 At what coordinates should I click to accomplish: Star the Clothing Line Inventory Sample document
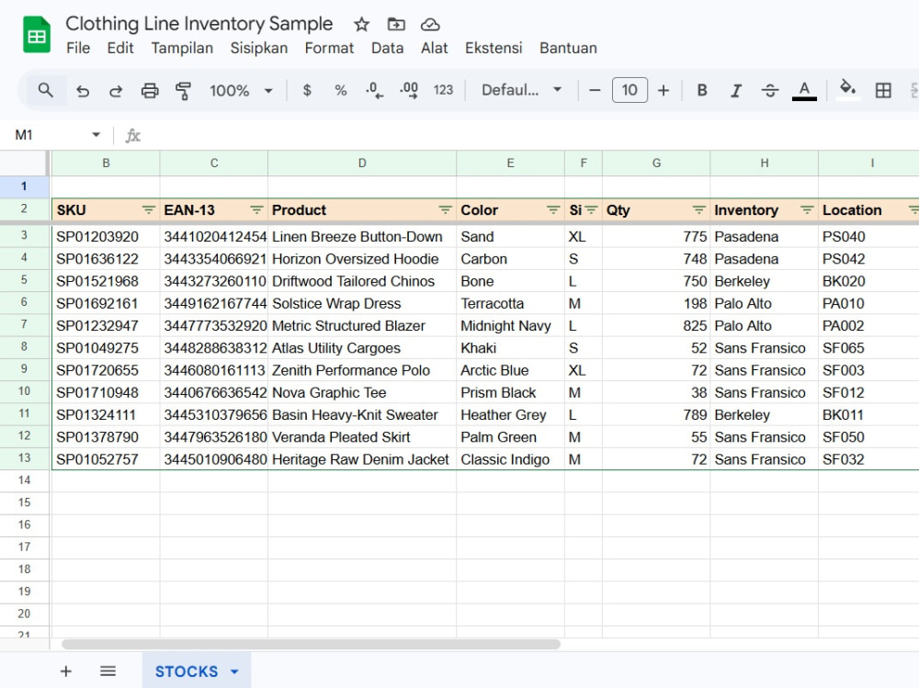(361, 25)
